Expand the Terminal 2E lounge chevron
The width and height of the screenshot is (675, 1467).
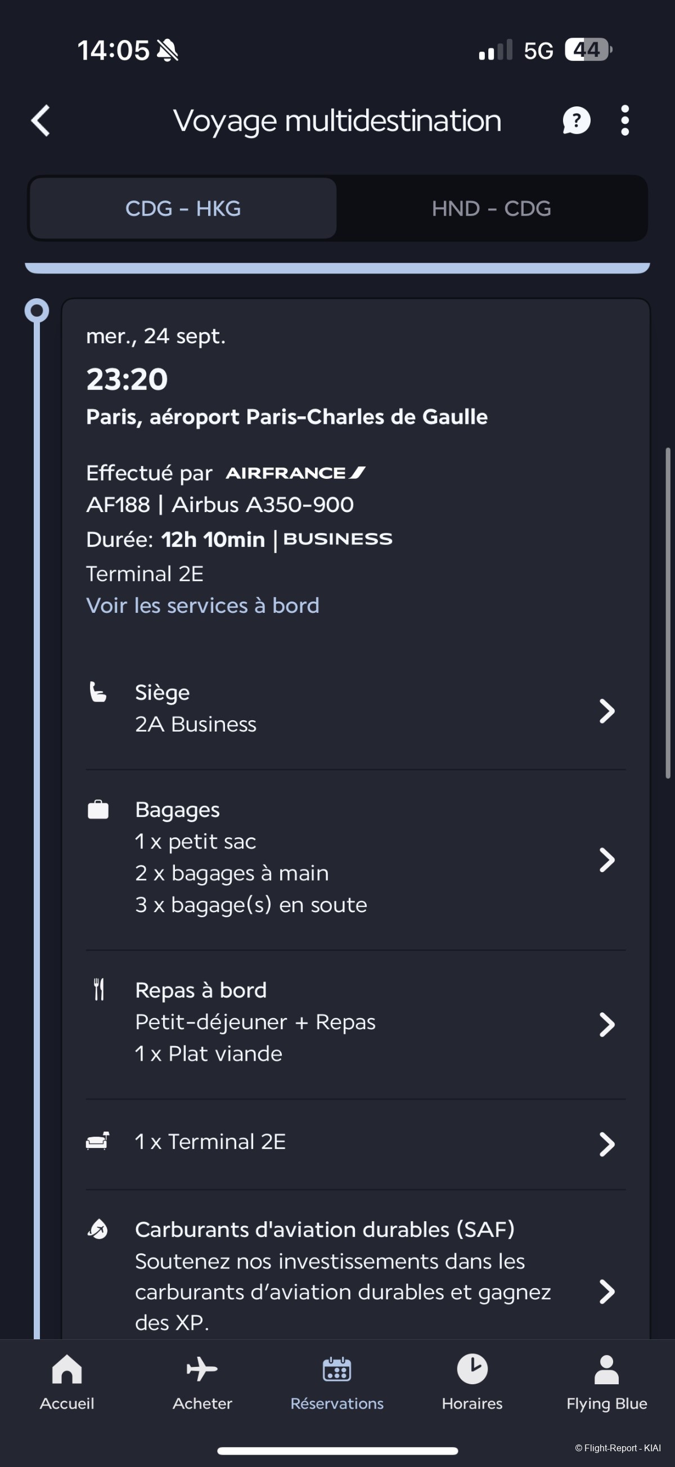pyautogui.click(x=607, y=1144)
